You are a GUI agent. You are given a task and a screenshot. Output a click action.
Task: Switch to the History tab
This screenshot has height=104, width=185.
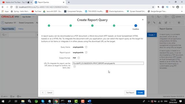tap(21, 29)
